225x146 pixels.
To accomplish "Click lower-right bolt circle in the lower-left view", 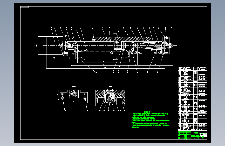I will (x=85, y=98).
